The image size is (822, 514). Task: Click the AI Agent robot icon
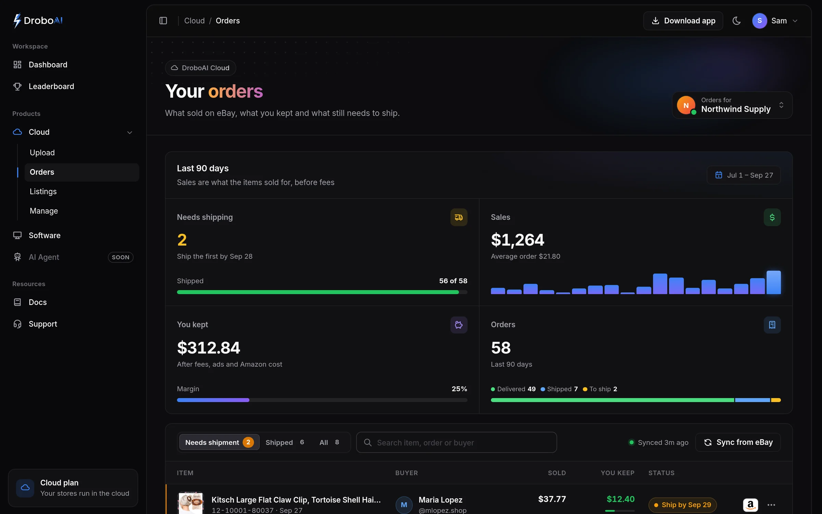tap(17, 257)
